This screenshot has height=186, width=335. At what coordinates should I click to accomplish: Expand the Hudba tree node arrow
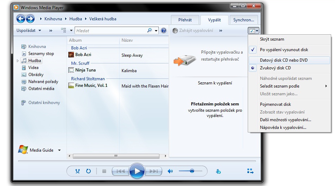[18, 61]
